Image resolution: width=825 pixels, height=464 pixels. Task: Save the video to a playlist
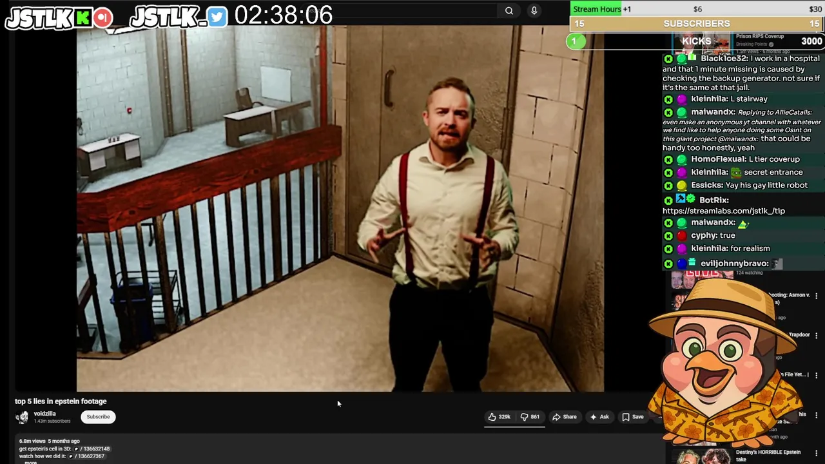(x=632, y=417)
